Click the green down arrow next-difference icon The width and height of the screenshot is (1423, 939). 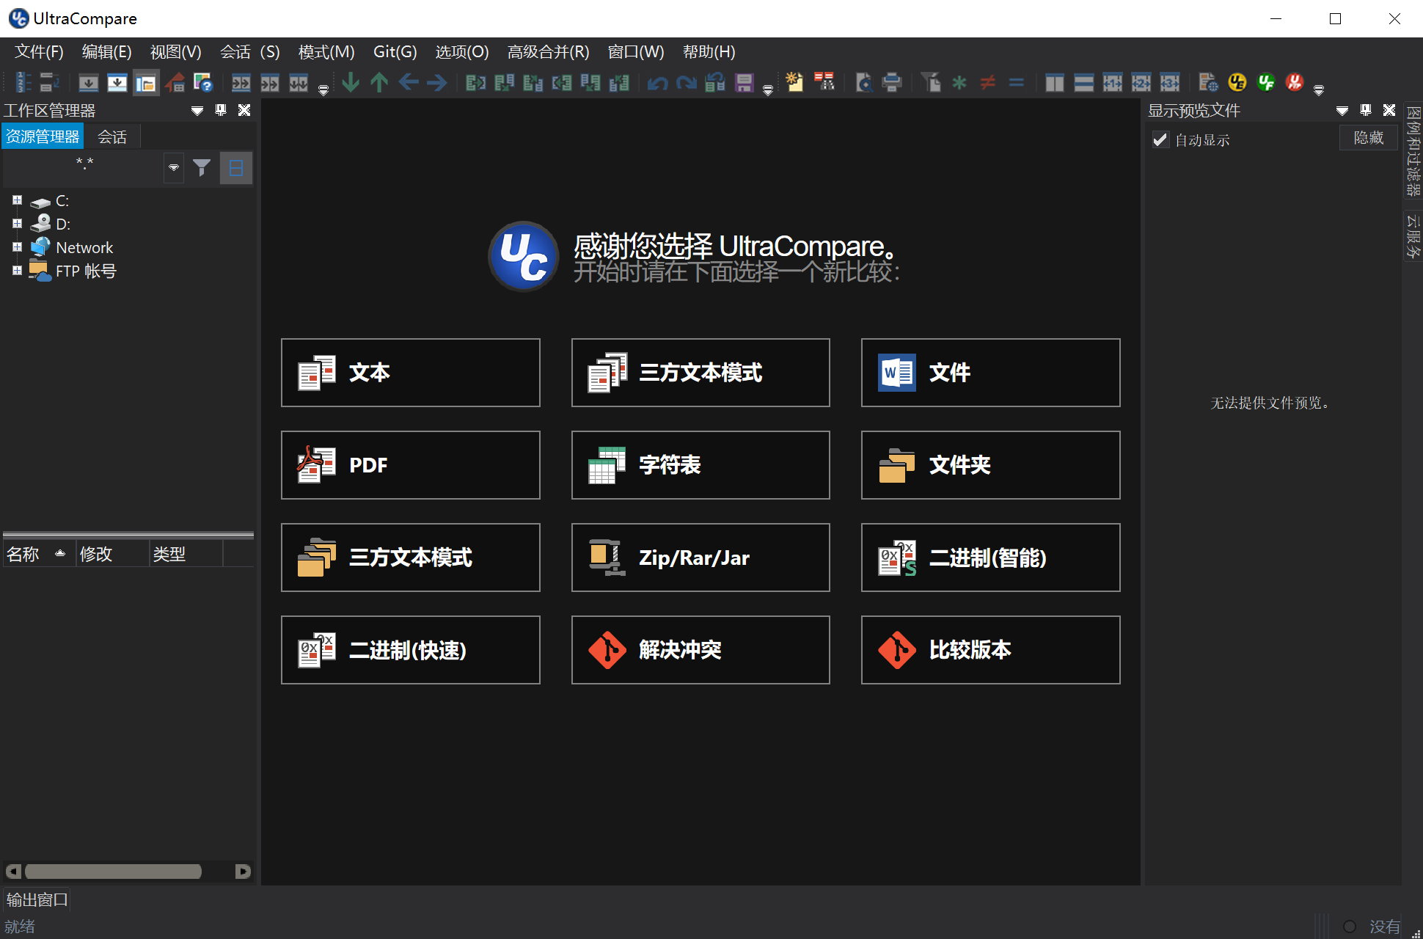[x=351, y=82]
